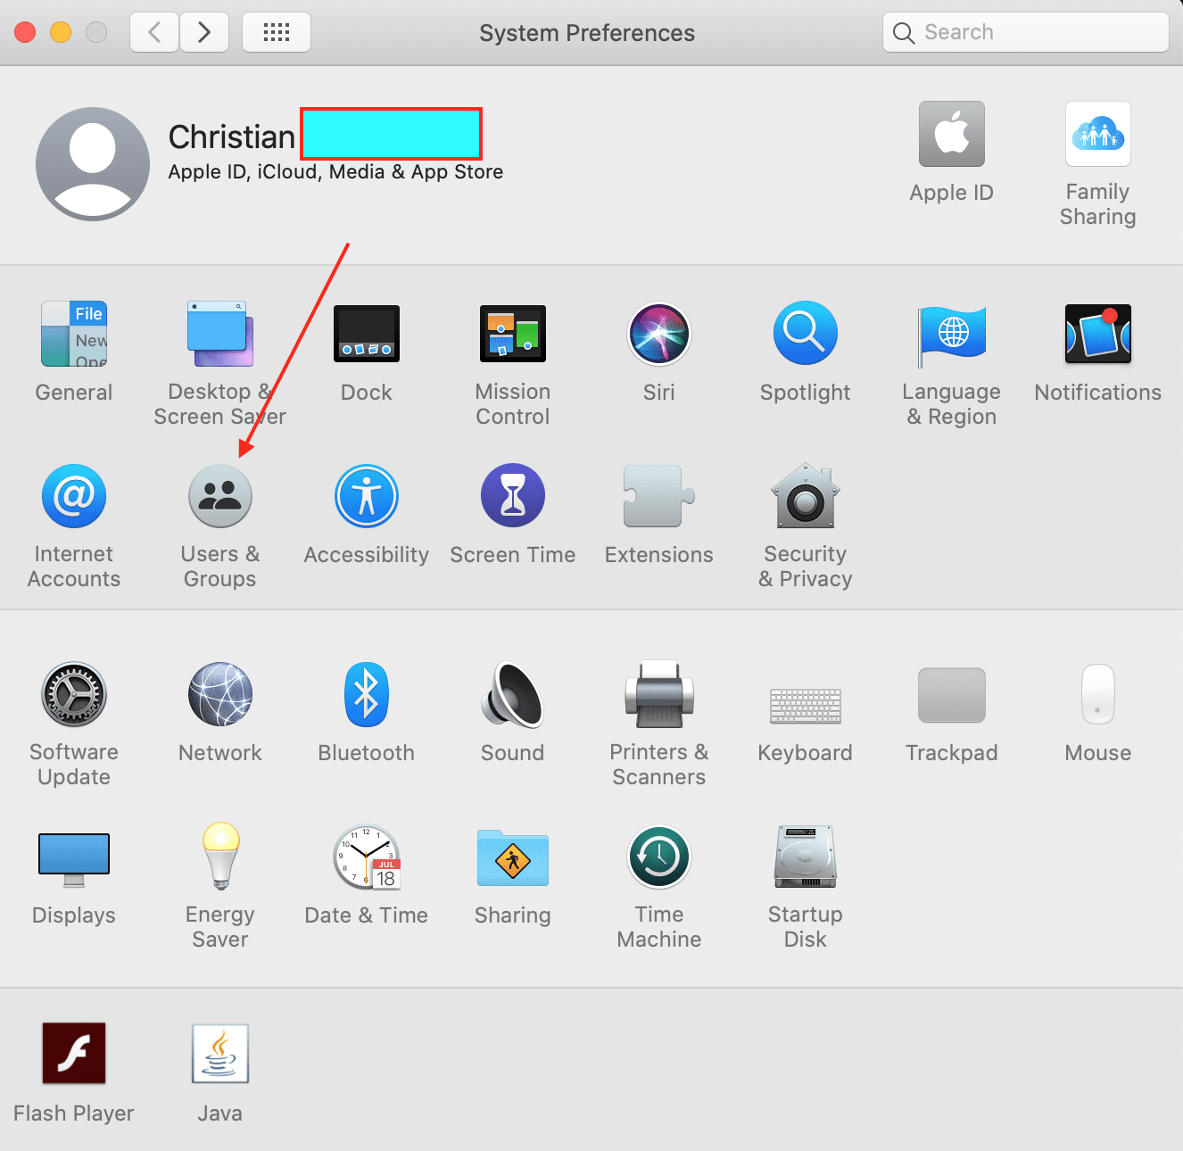This screenshot has width=1183, height=1151.
Task: Click the Software Update gear icon
Action: pyautogui.click(x=74, y=695)
